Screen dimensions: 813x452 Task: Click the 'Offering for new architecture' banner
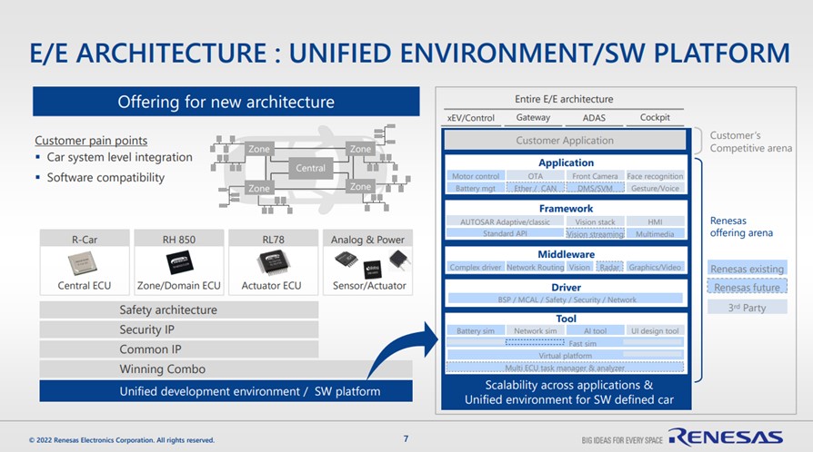click(226, 102)
